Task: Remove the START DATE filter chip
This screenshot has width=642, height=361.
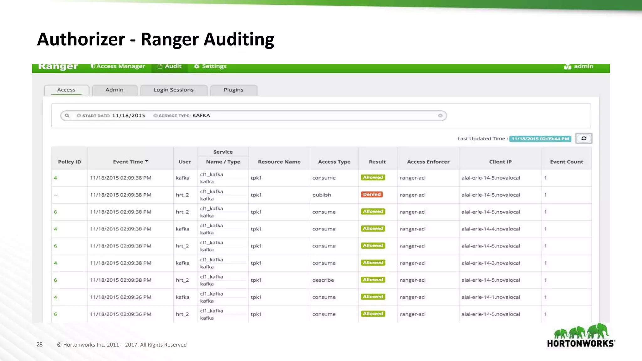Action: (x=79, y=116)
